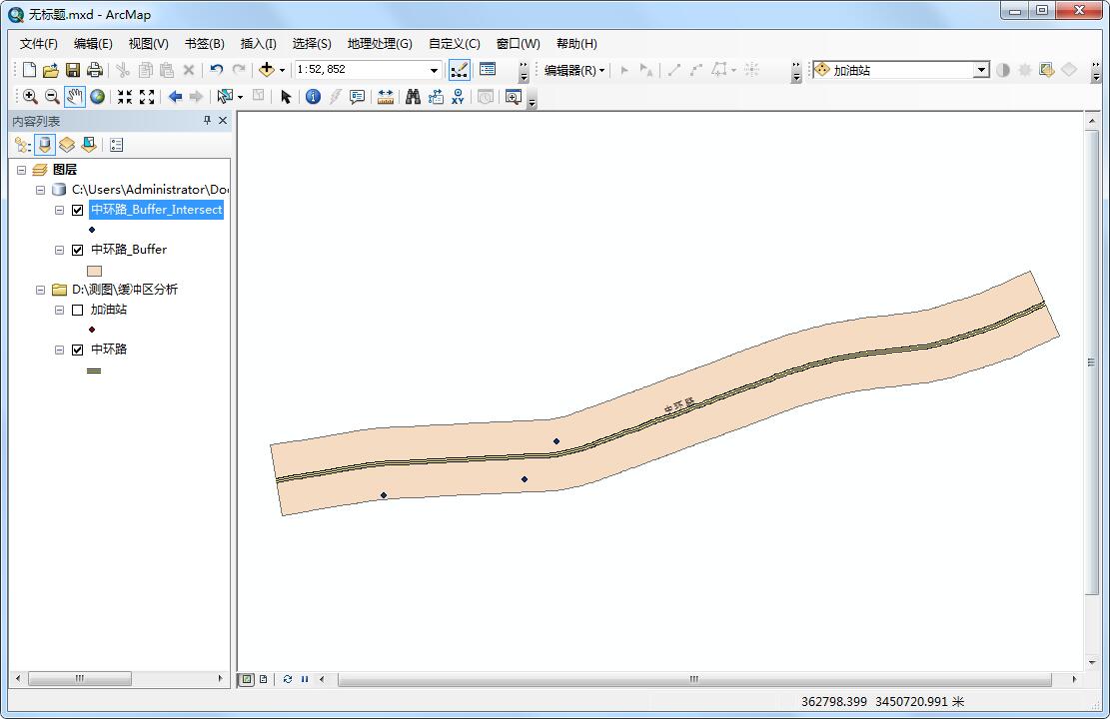1110x719 pixels.
Task: Click the Add Data button
Action: point(266,69)
